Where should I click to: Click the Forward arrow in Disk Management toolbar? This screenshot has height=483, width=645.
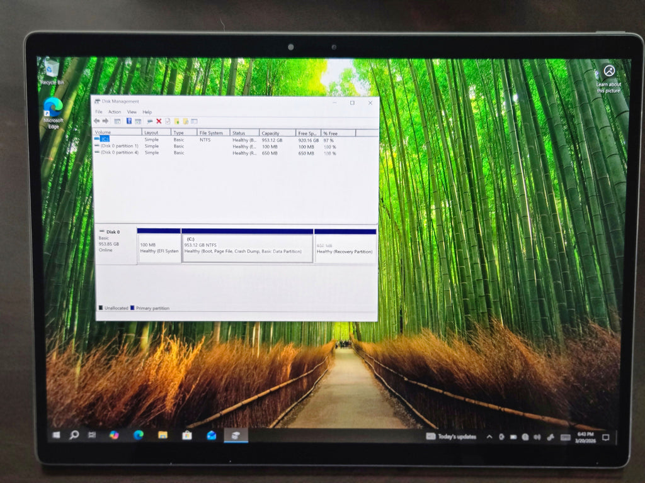tap(105, 121)
